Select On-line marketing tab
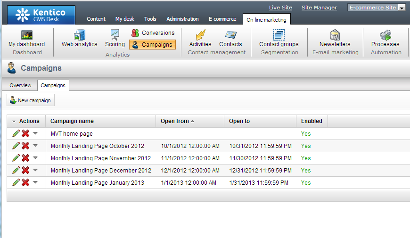The image size is (410, 238). [x=266, y=20]
